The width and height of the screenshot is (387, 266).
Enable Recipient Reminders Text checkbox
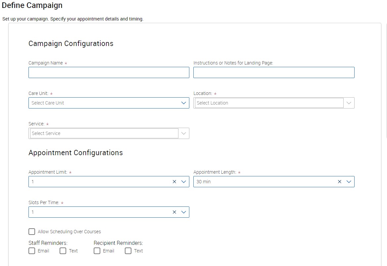(128, 251)
